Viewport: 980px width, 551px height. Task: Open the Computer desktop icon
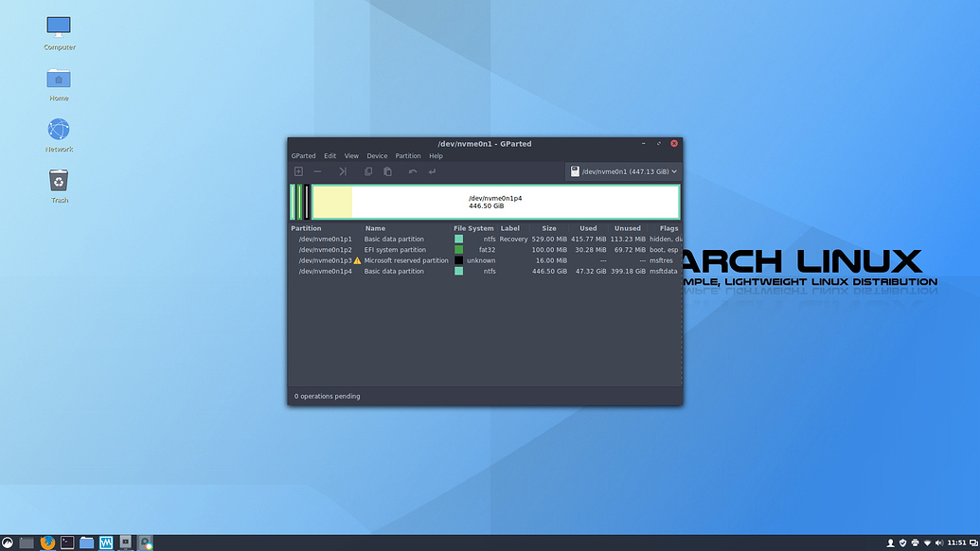(59, 34)
